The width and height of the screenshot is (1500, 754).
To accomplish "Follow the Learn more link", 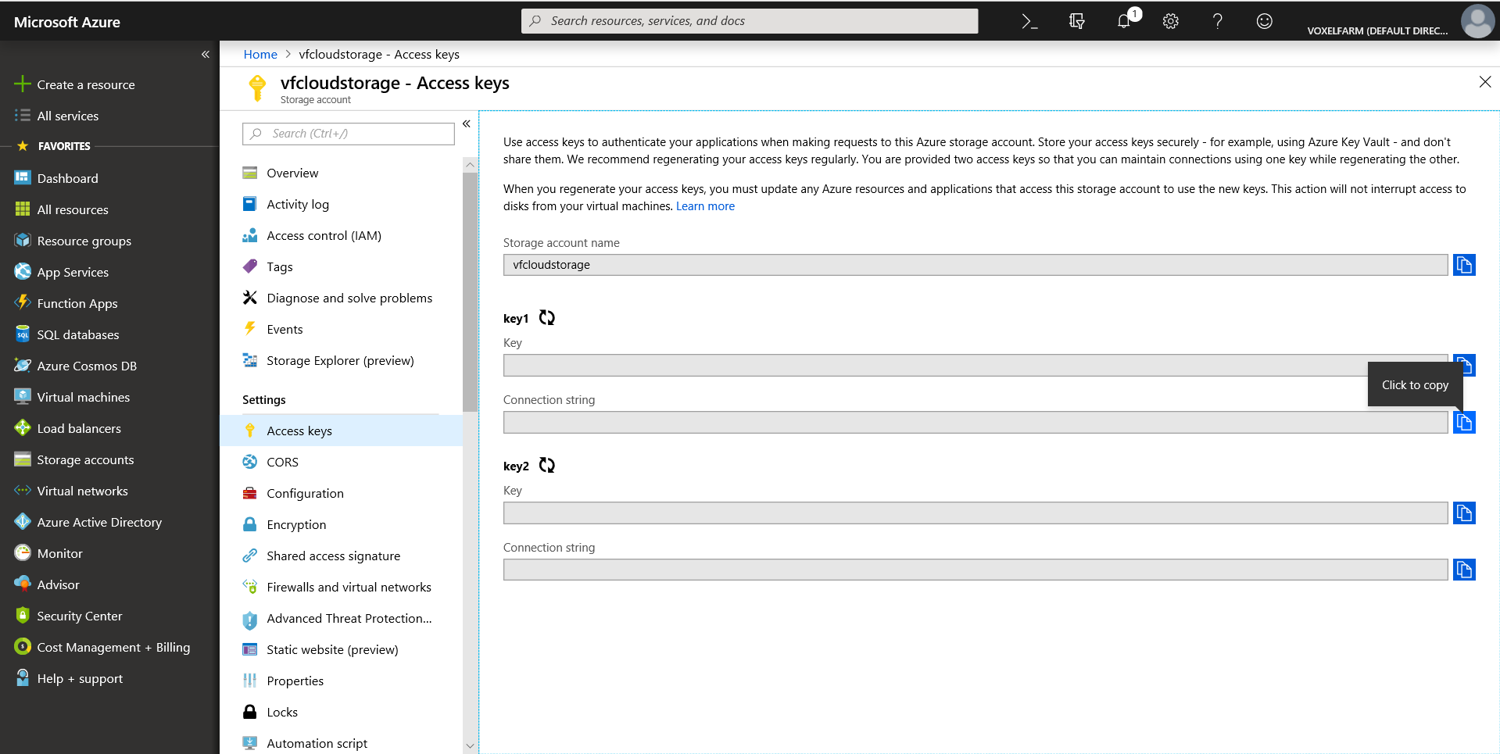I will (x=705, y=206).
